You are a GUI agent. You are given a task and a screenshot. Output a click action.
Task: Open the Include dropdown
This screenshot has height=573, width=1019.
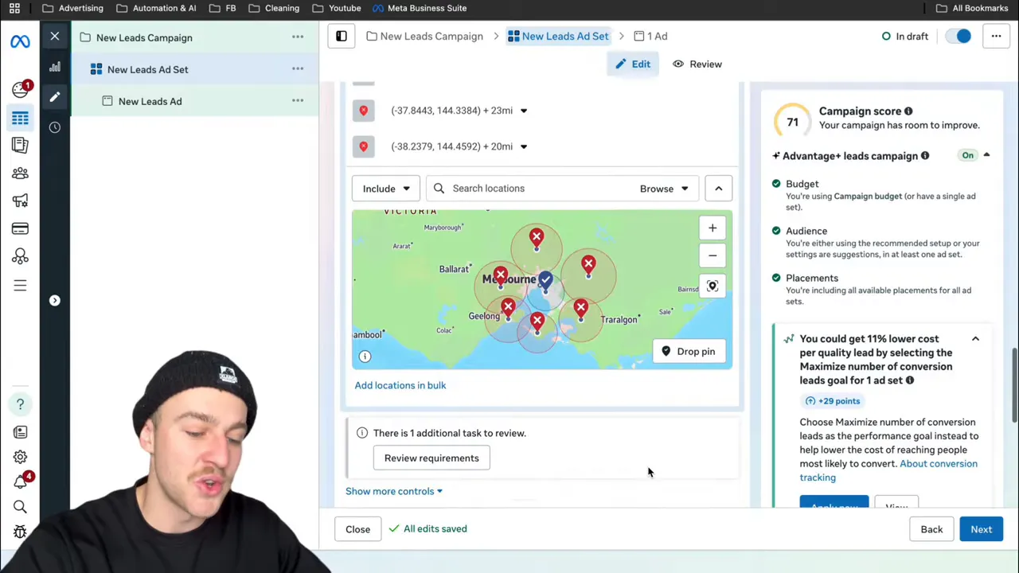pyautogui.click(x=386, y=189)
